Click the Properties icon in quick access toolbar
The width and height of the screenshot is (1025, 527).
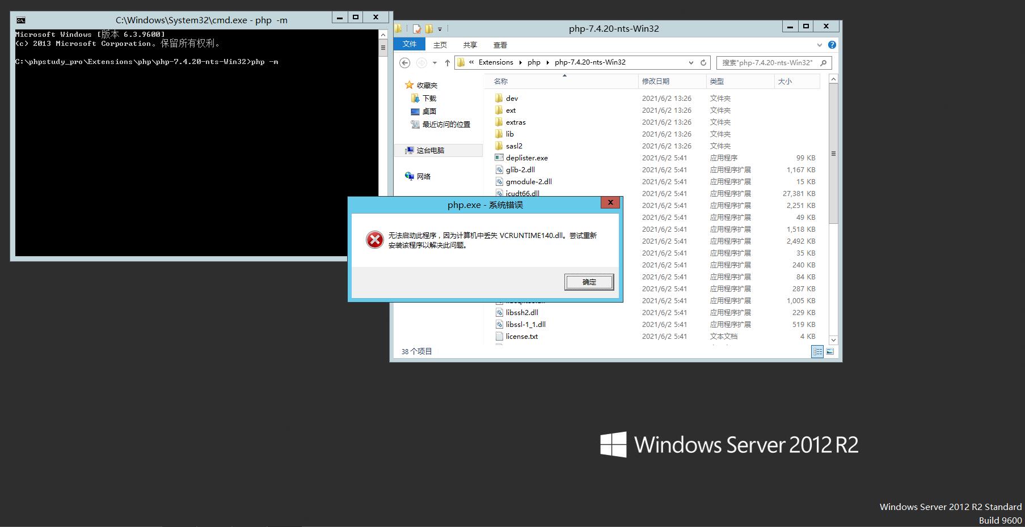point(417,29)
